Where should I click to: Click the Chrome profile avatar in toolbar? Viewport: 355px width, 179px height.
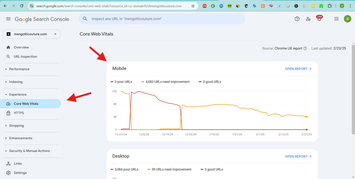(x=342, y=6)
